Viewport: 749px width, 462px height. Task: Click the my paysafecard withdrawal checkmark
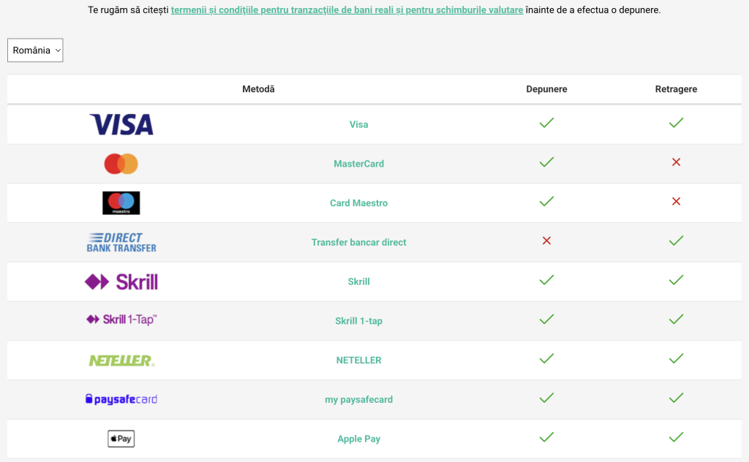(x=676, y=398)
